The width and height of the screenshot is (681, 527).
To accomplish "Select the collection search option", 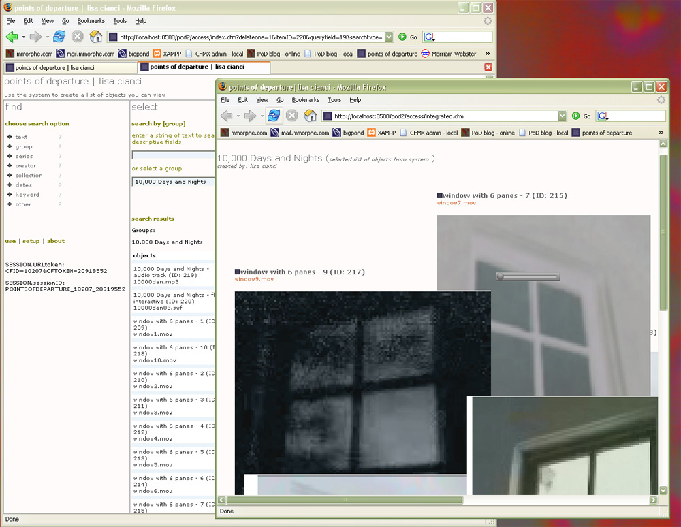I will (29, 176).
